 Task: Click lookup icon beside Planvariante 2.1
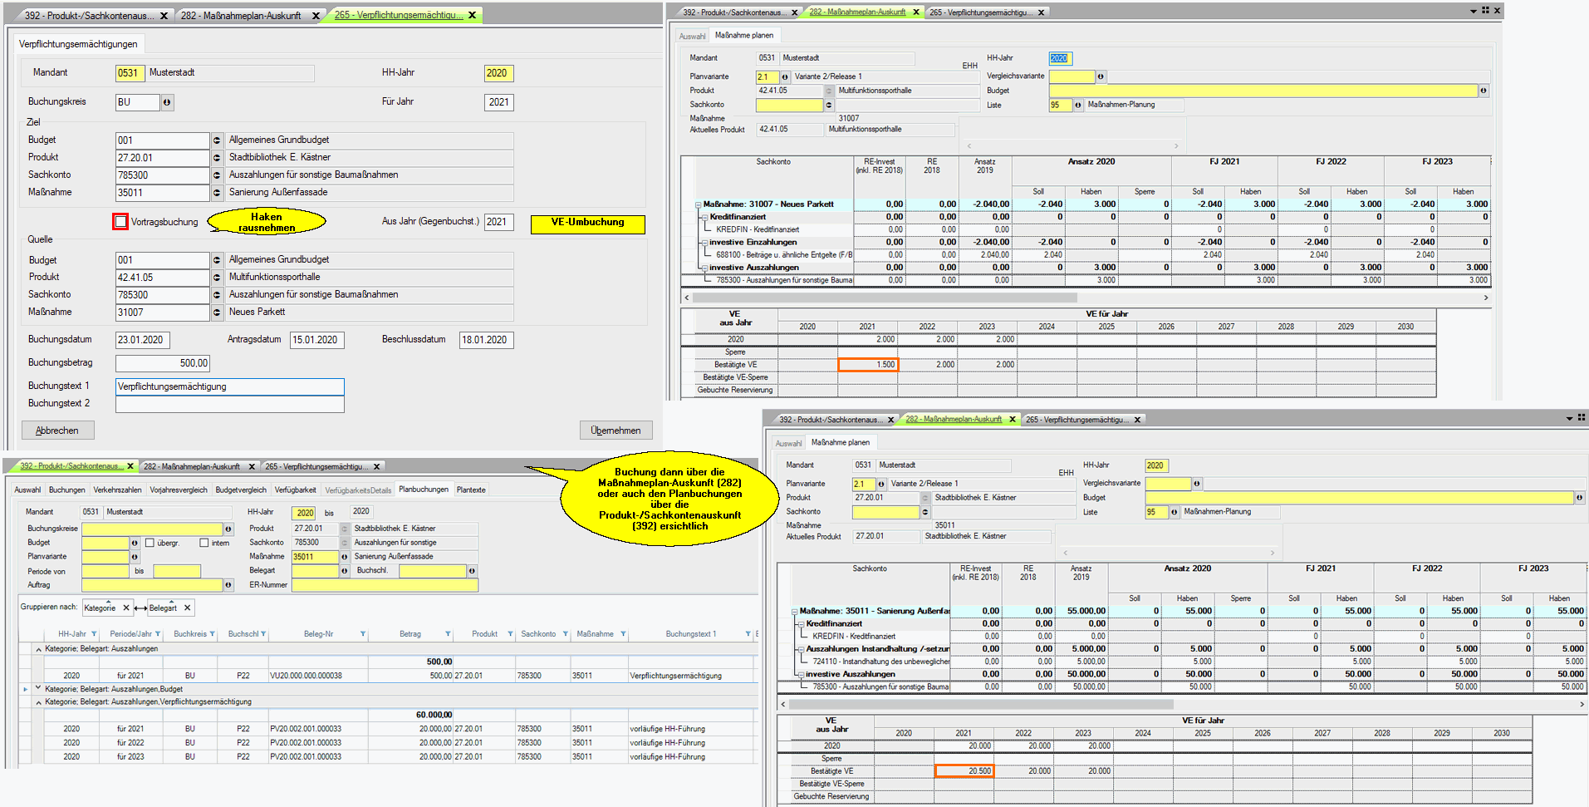pyautogui.click(x=785, y=77)
